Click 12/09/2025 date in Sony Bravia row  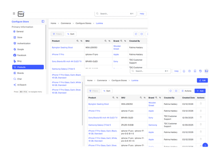click(x=188, y=118)
